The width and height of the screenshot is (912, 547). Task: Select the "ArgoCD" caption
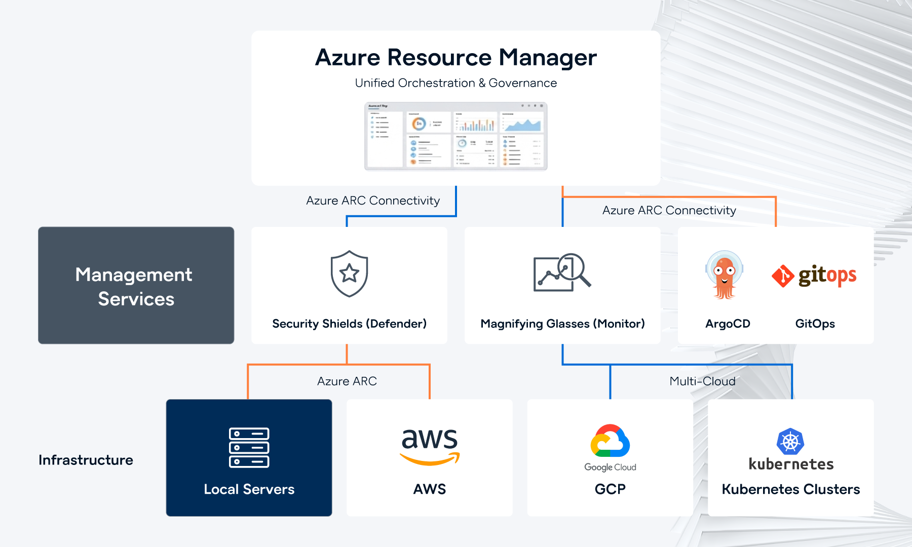click(728, 324)
